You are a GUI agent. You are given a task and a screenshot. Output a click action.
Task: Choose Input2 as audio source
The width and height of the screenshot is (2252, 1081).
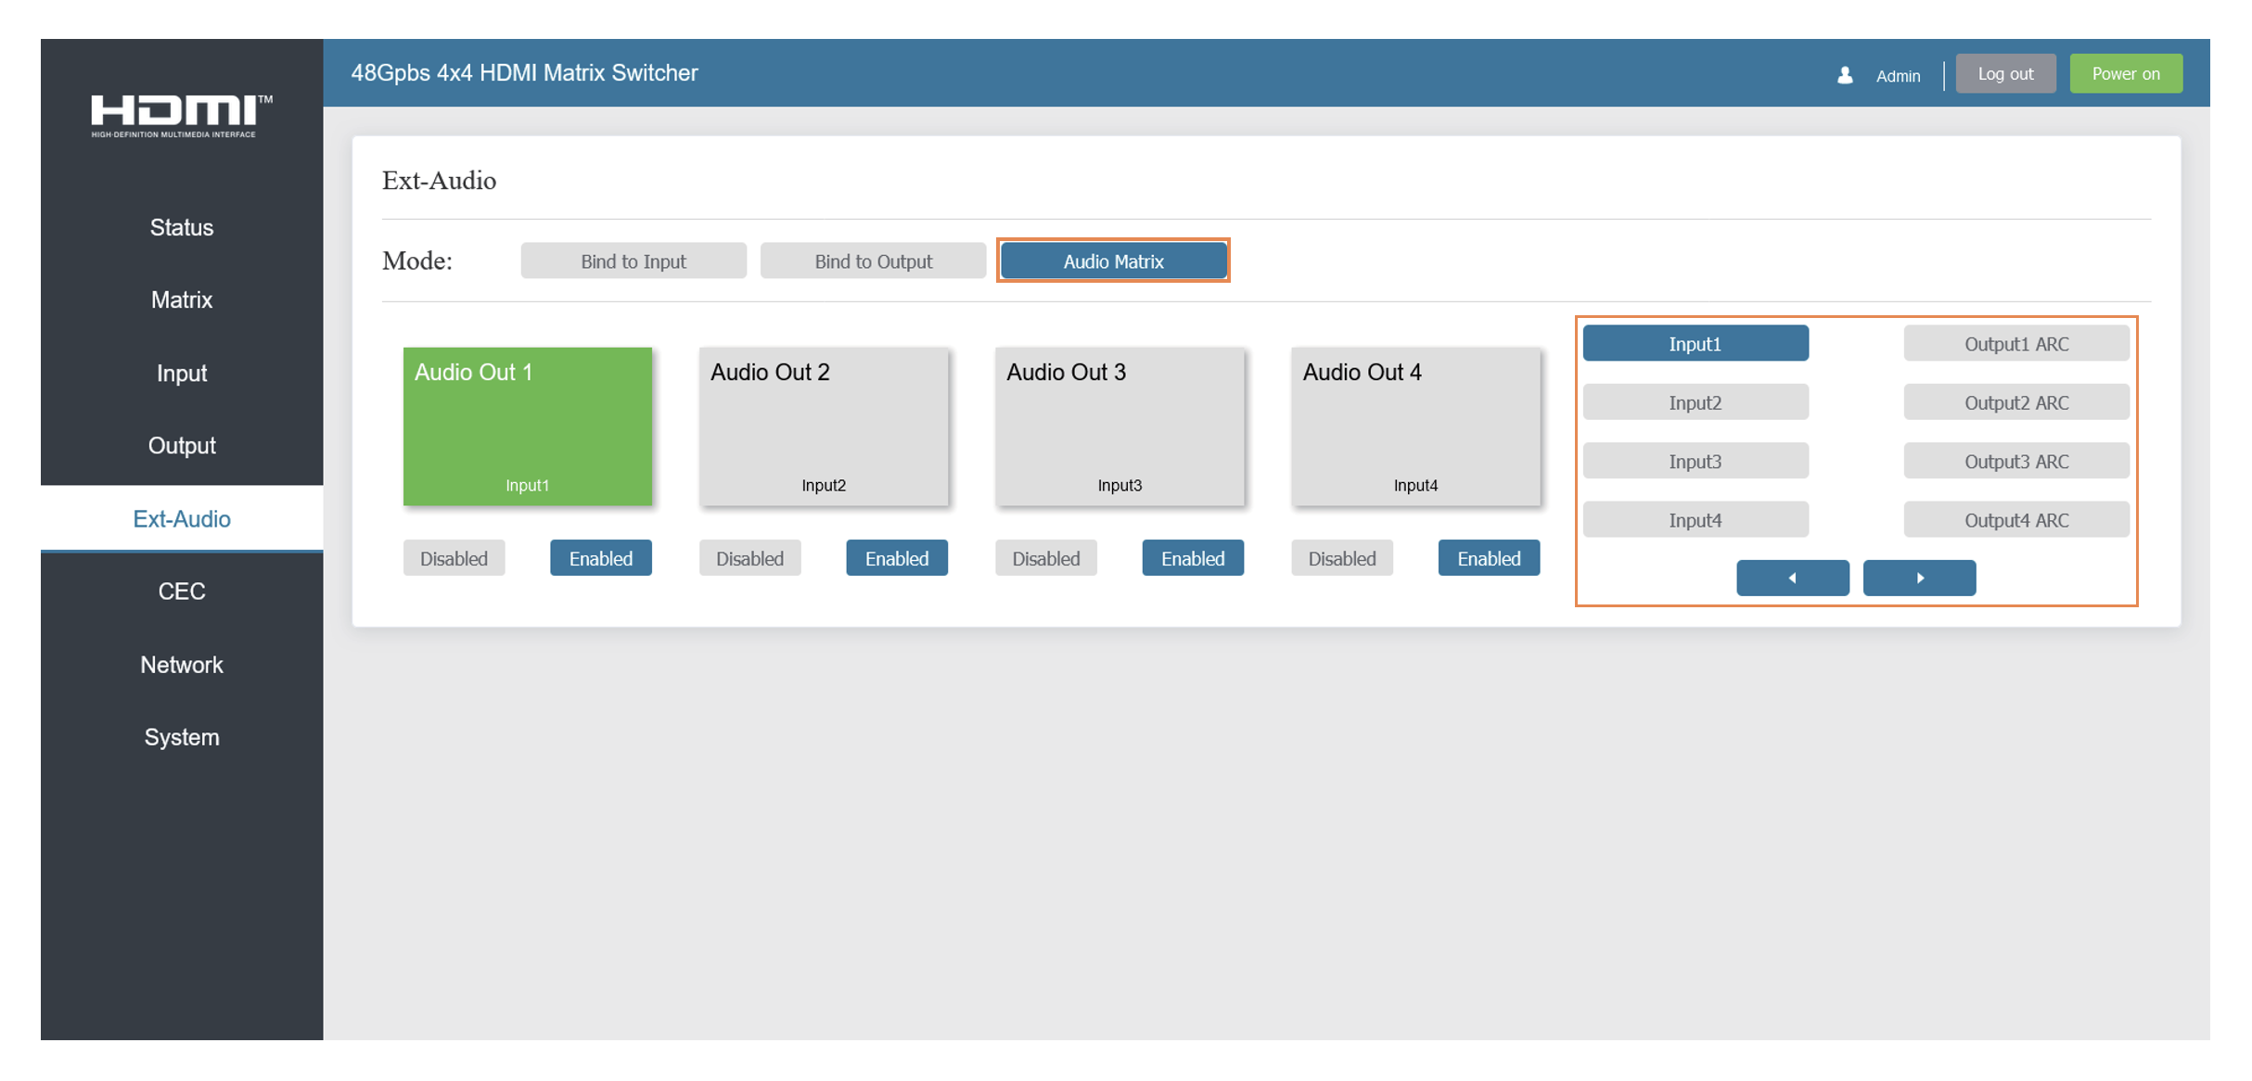coord(1695,402)
